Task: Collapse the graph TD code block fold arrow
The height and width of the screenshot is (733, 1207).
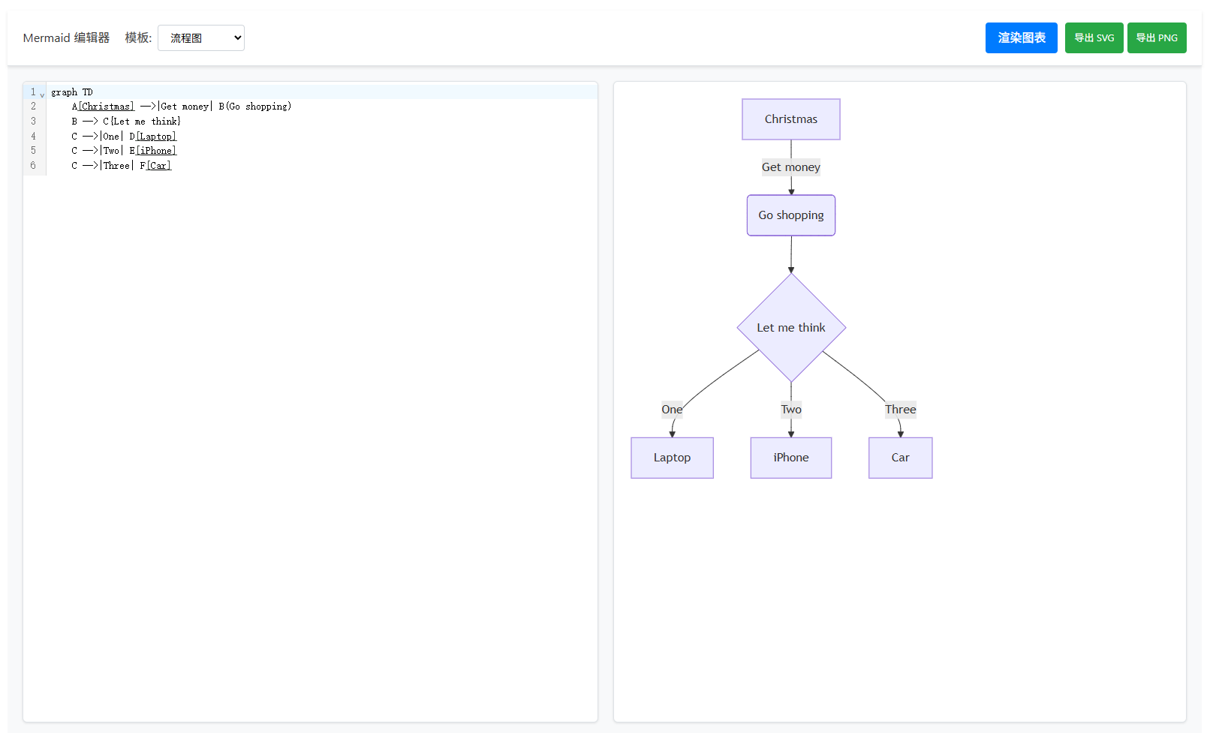Action: point(42,93)
